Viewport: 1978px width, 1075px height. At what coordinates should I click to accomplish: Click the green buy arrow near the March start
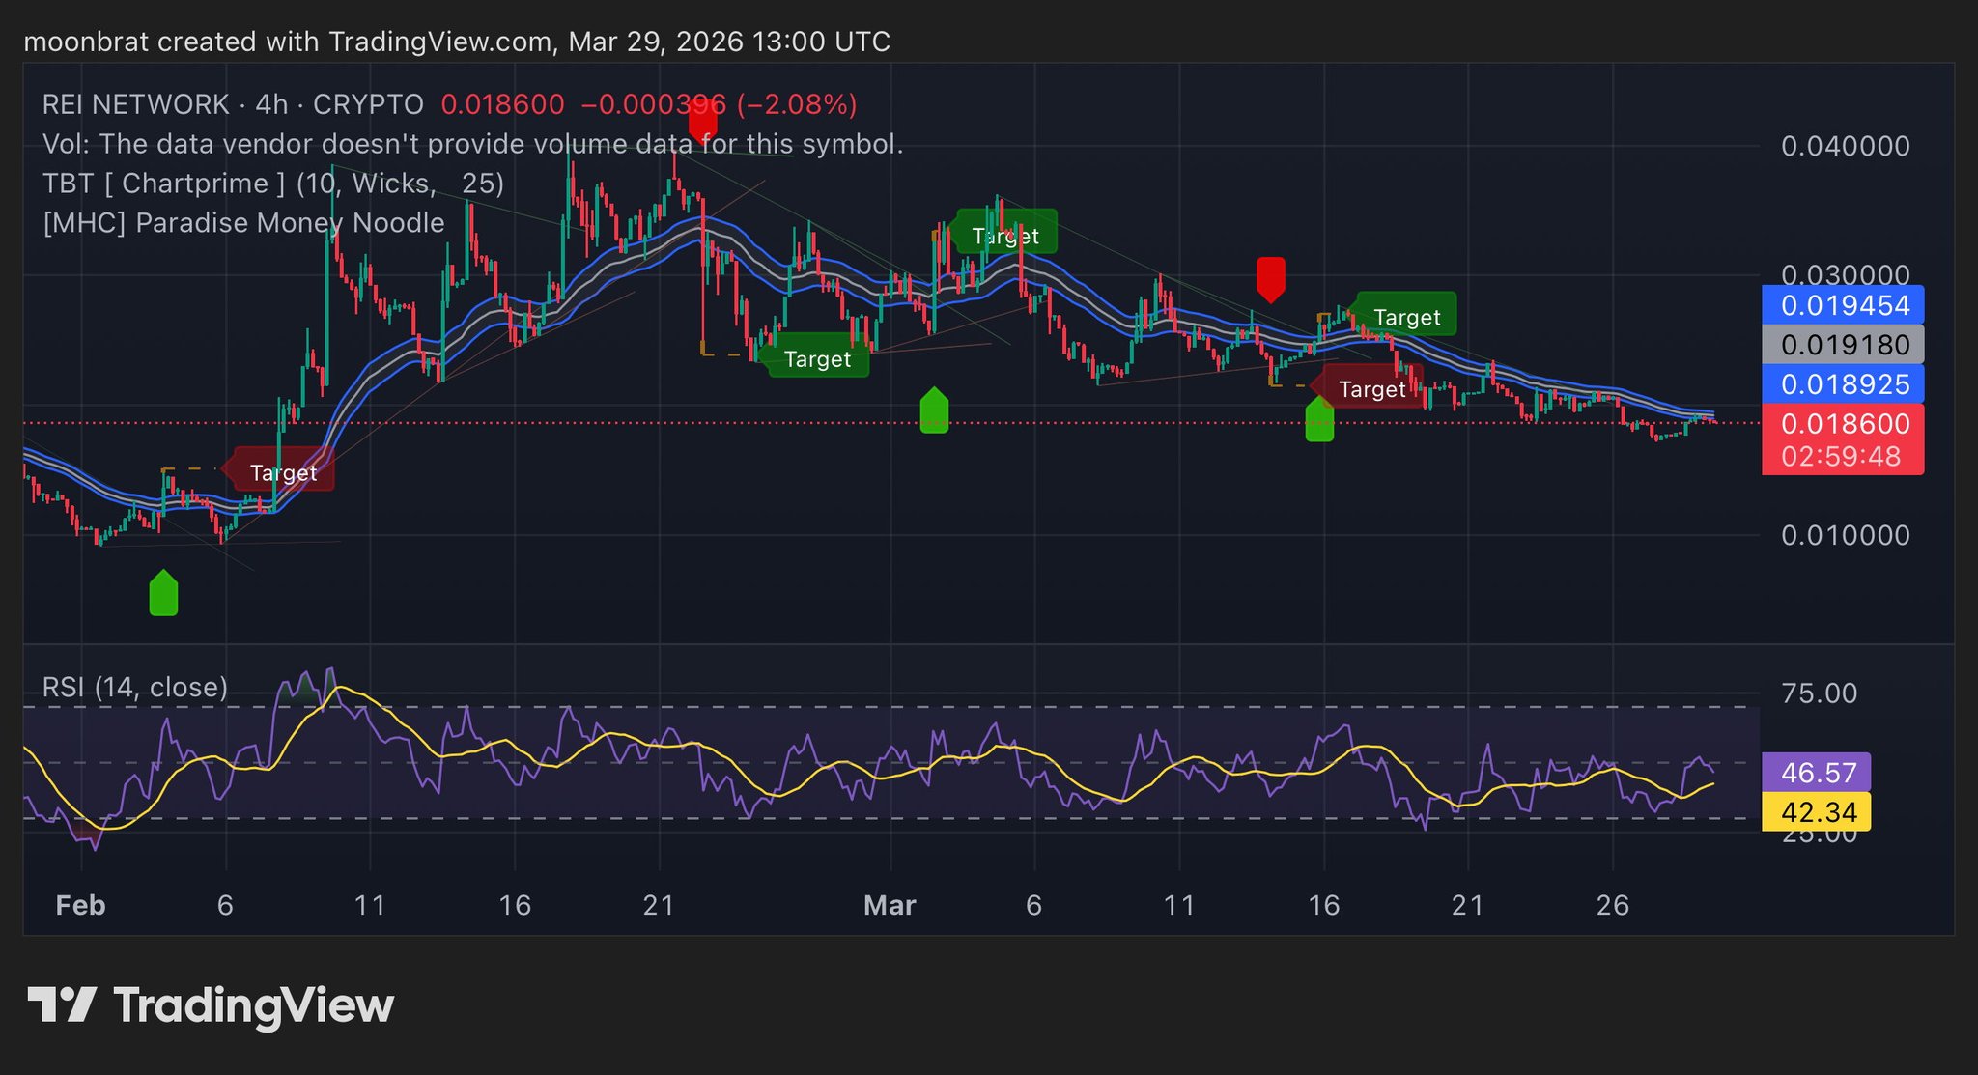pyautogui.click(x=934, y=410)
